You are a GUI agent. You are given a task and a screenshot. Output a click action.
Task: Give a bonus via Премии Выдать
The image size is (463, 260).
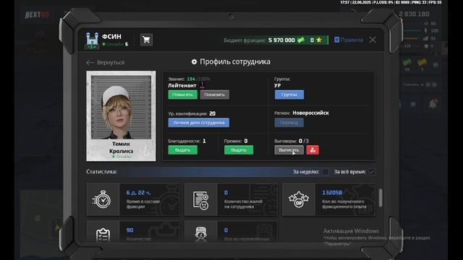(x=239, y=150)
